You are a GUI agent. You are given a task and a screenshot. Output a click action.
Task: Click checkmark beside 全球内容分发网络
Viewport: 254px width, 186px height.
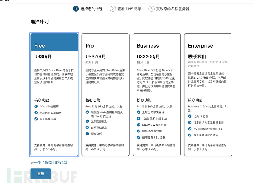point(36,113)
